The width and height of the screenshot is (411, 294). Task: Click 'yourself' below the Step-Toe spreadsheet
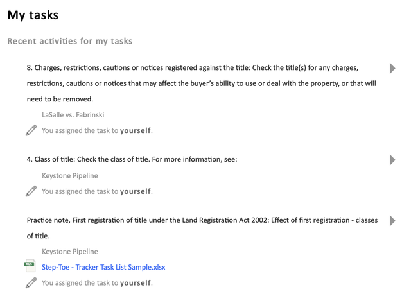click(x=136, y=282)
